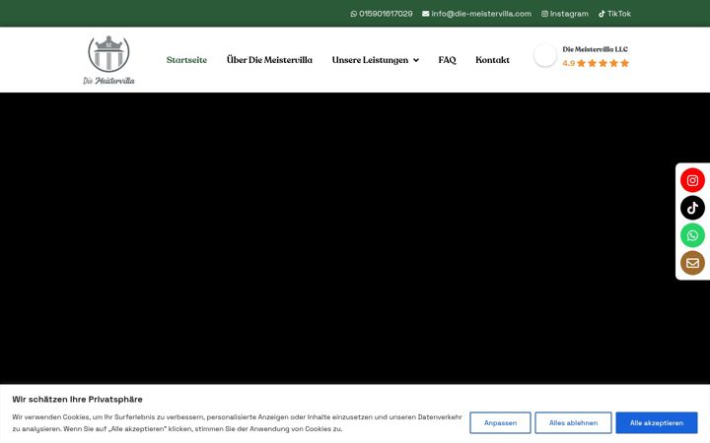Screen dimensions: 710x443
Task: Go to Startseite menu item
Action: pyautogui.click(x=186, y=60)
